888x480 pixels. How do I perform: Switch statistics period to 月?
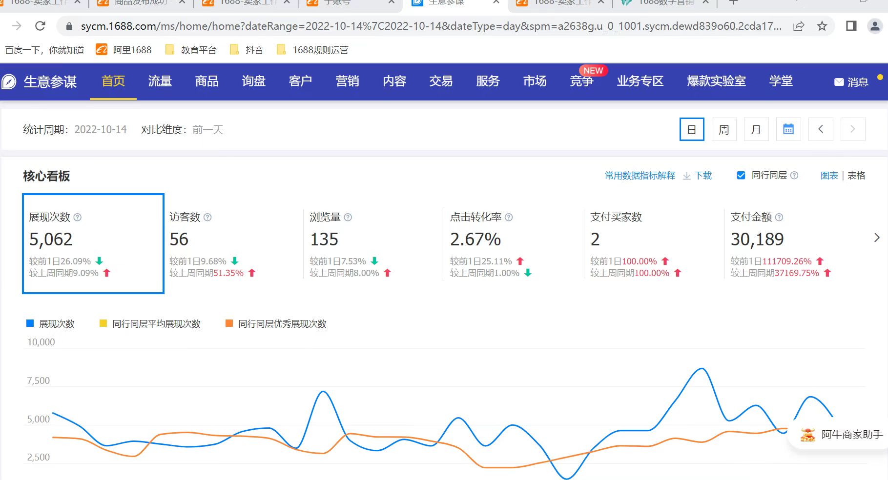point(756,129)
